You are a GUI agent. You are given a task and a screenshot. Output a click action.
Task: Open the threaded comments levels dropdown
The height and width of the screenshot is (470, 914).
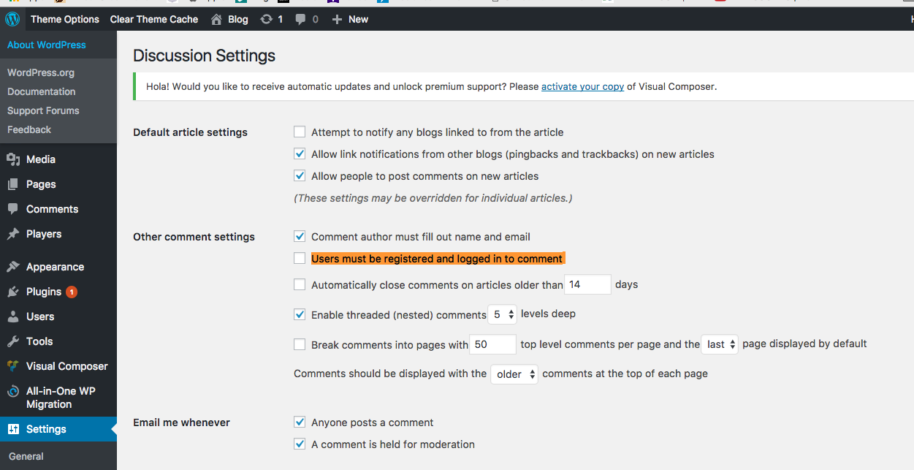point(503,314)
